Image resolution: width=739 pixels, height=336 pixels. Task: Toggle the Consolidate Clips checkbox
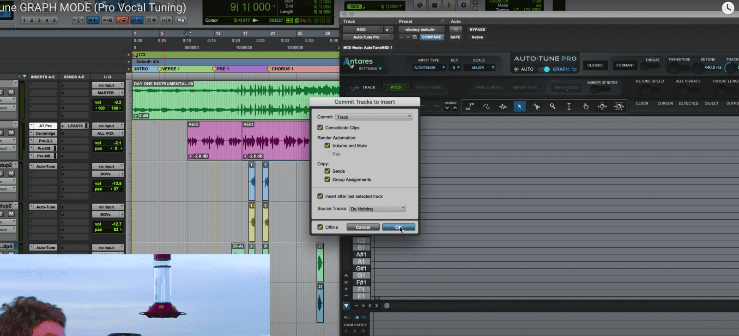pyautogui.click(x=320, y=127)
